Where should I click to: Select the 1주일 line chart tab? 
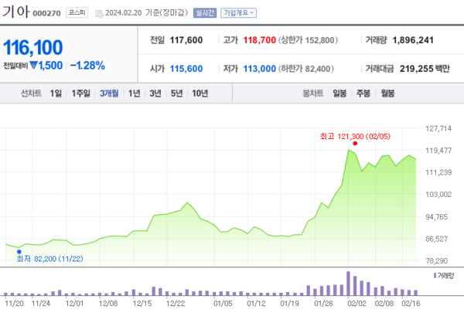point(80,93)
